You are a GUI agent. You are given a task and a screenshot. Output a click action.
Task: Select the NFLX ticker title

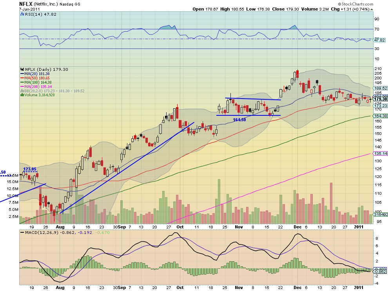tap(26, 4)
